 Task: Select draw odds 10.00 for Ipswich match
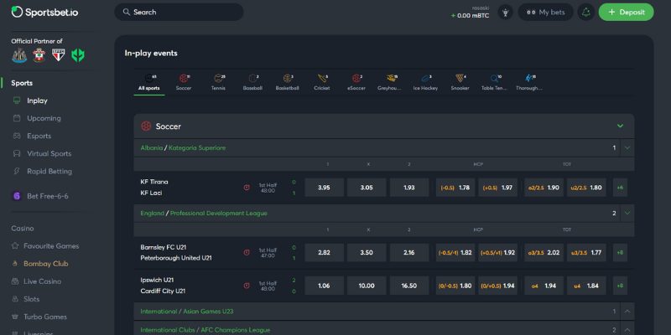coord(367,286)
